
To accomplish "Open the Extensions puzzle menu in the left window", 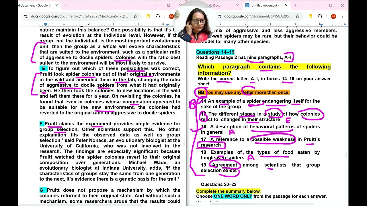I will (x=158, y=16).
